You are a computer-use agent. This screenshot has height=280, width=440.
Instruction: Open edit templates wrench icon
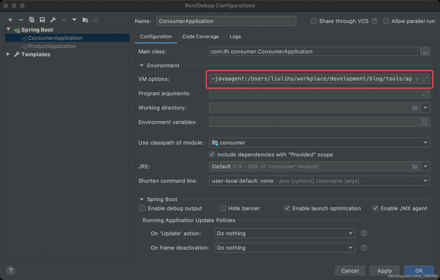53,20
